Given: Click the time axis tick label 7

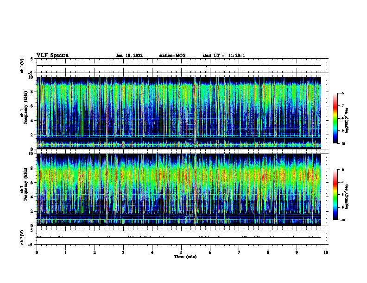Looking at the screenshot, I should [x=239, y=252].
